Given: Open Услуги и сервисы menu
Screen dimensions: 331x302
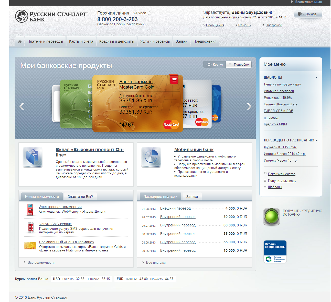Looking at the screenshot, I should 155,41.
